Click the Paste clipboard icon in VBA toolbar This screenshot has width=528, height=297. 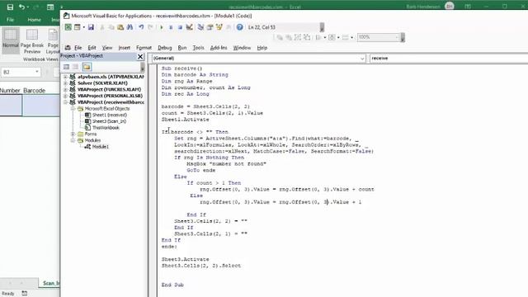tap(120, 27)
